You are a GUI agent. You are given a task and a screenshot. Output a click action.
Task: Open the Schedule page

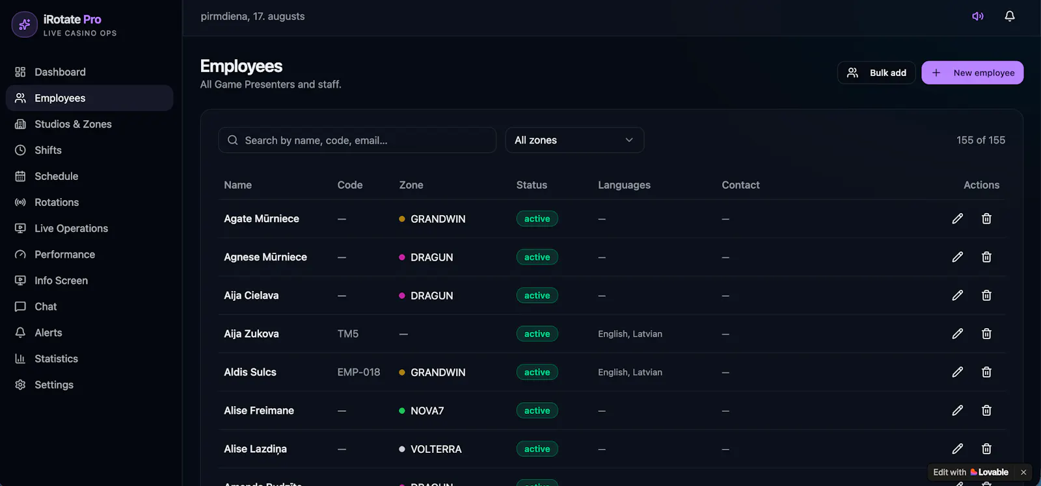(x=89, y=176)
